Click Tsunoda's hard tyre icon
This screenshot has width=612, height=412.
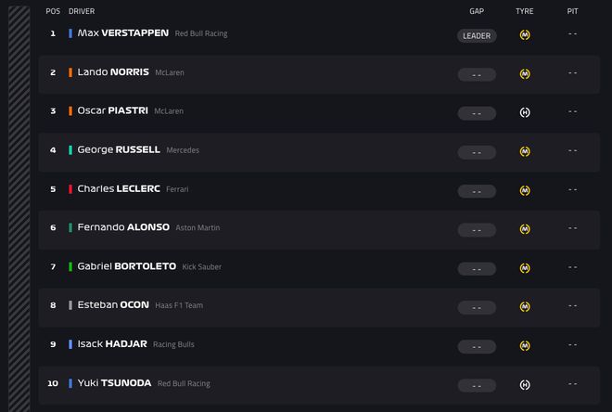tap(525, 385)
